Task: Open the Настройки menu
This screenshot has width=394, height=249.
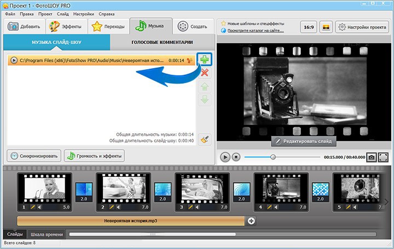Action: [84, 14]
